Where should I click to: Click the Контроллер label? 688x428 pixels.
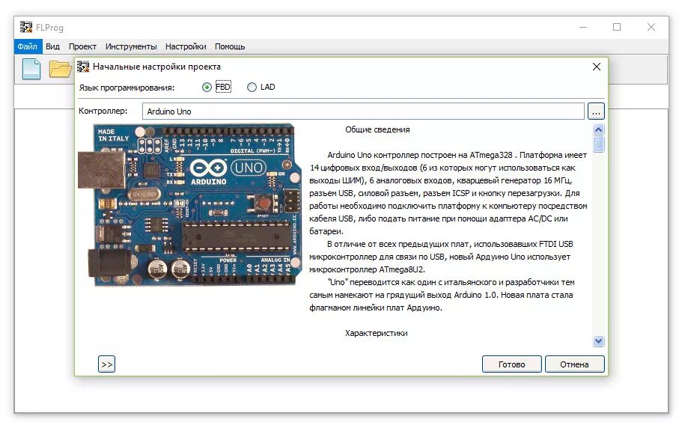click(x=103, y=111)
